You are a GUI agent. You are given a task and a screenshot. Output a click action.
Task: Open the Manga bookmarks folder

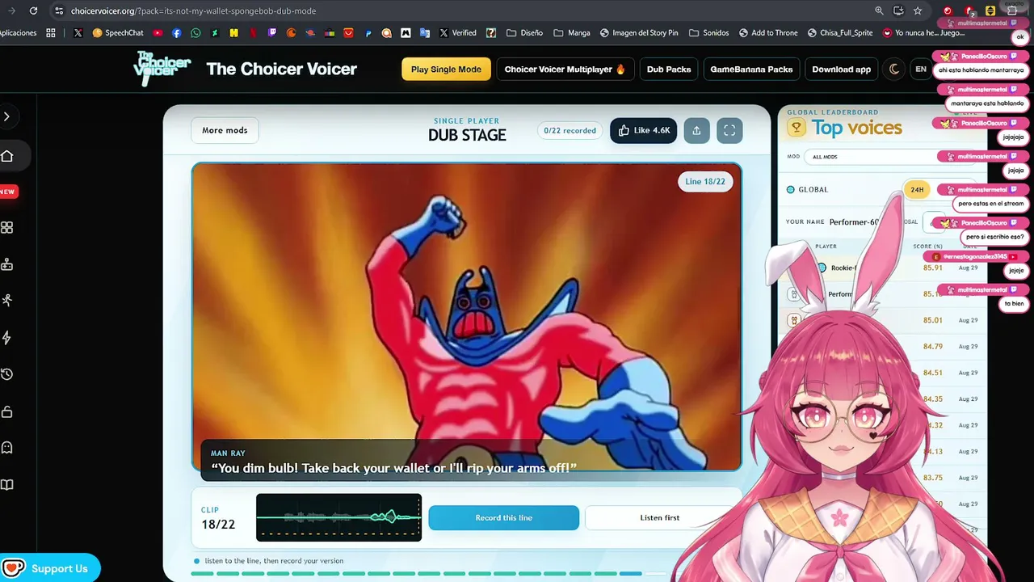click(572, 33)
